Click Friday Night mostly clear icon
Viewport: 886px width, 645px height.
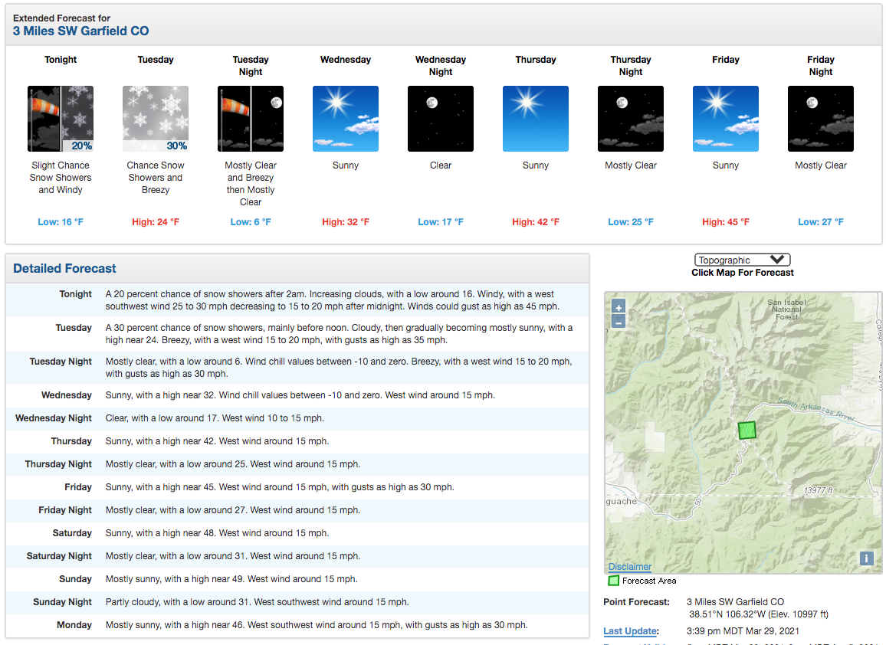[820, 119]
